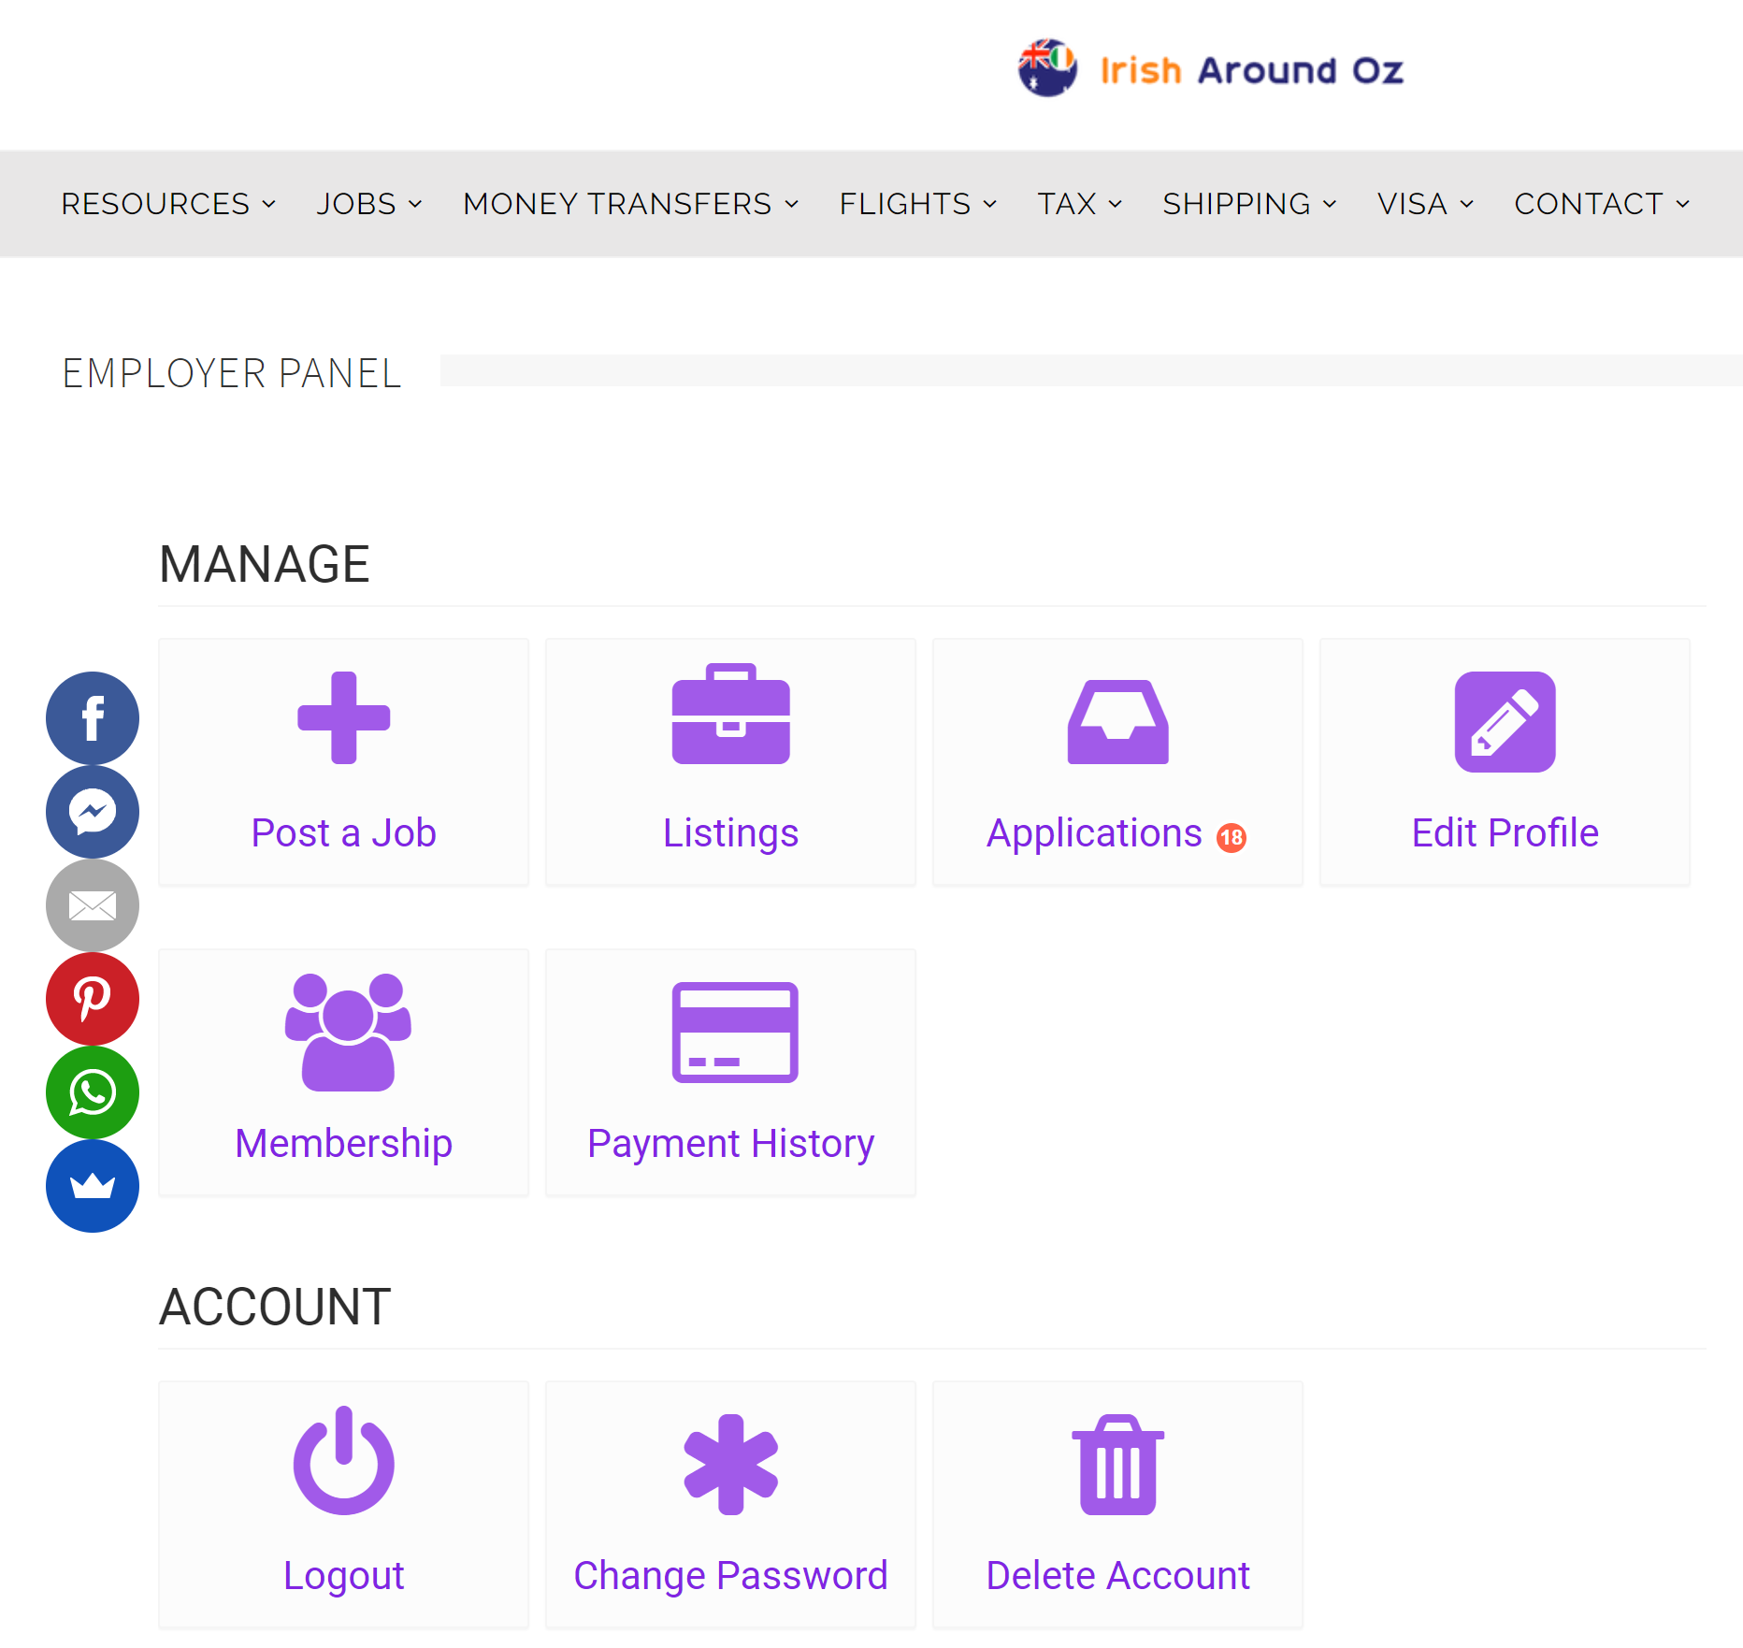This screenshot has width=1743, height=1648.
Task: Expand the Money Transfers chevron
Action: pyautogui.click(x=791, y=204)
